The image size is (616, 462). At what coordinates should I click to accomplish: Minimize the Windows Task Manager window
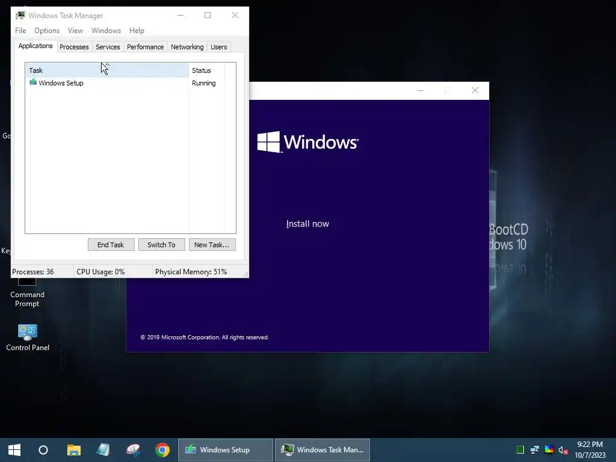click(180, 15)
